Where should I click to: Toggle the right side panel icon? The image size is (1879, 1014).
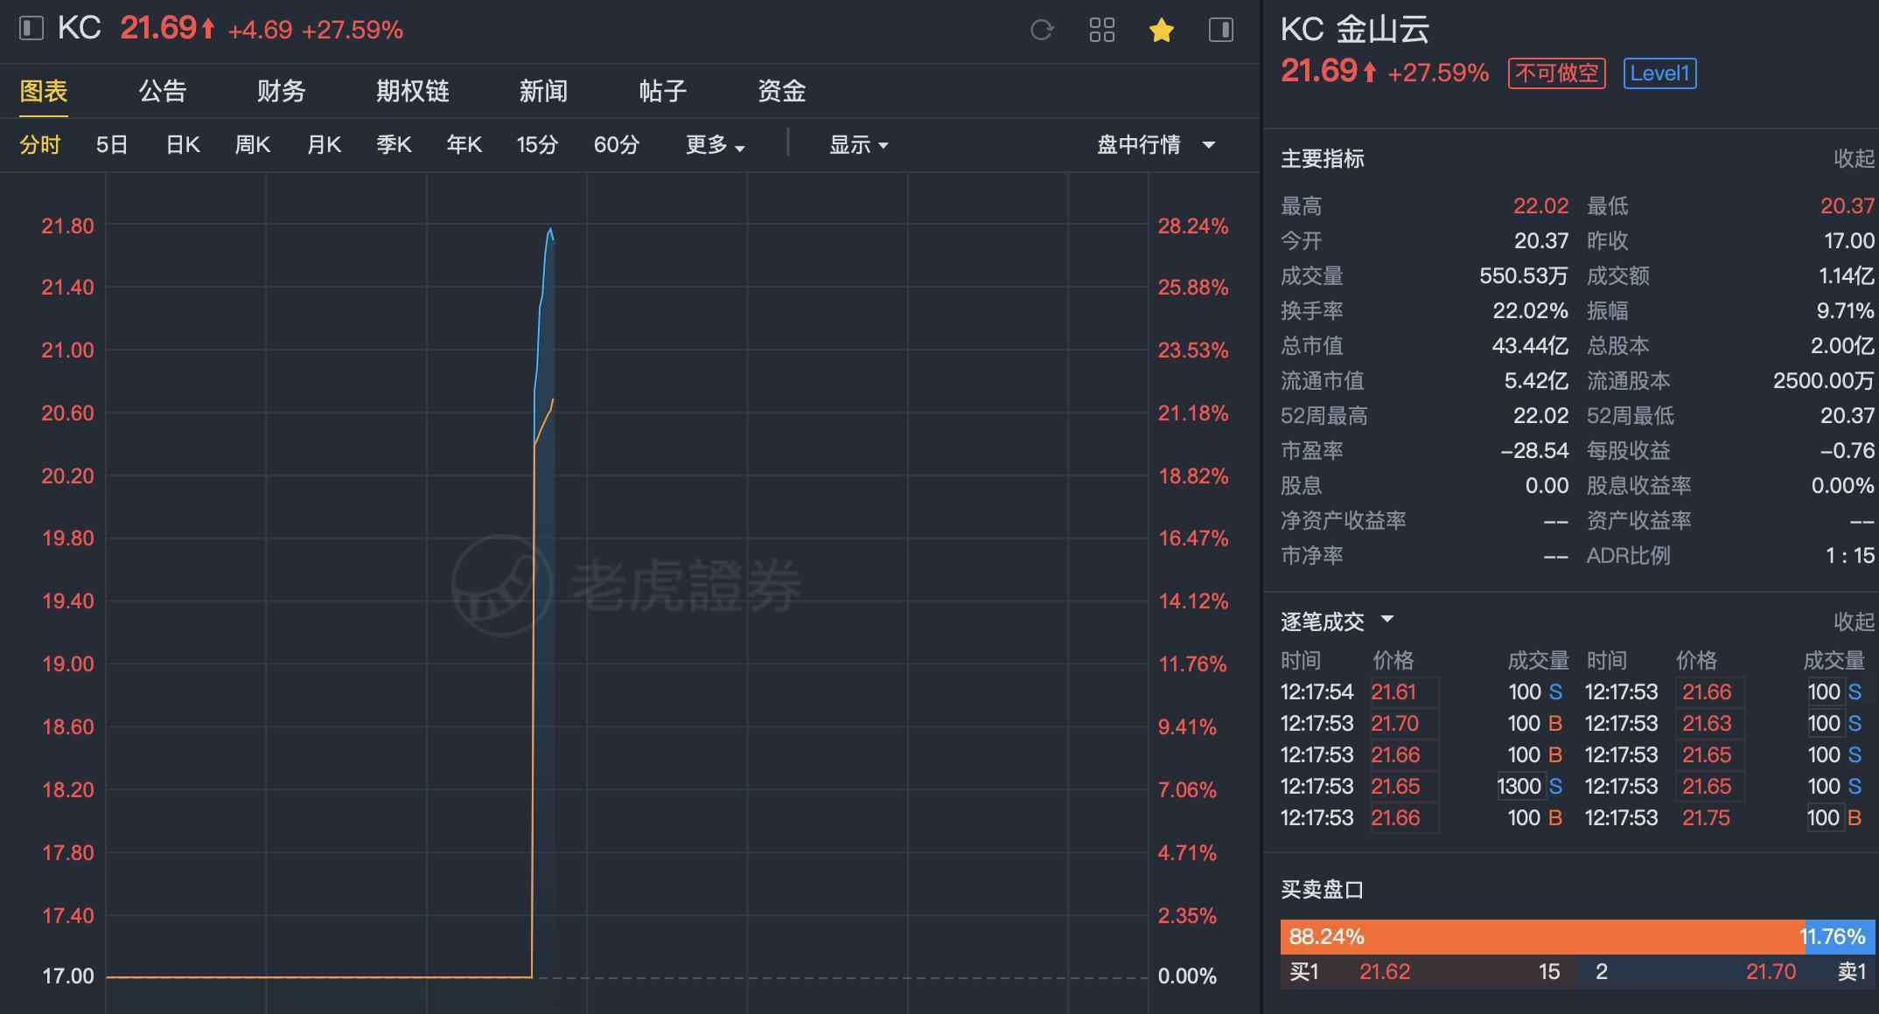1221,31
